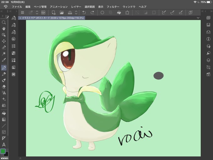Image resolution: width=213 pixels, height=160 pixels.
Task: Open the レイヤー menu
Action: coord(76,7)
